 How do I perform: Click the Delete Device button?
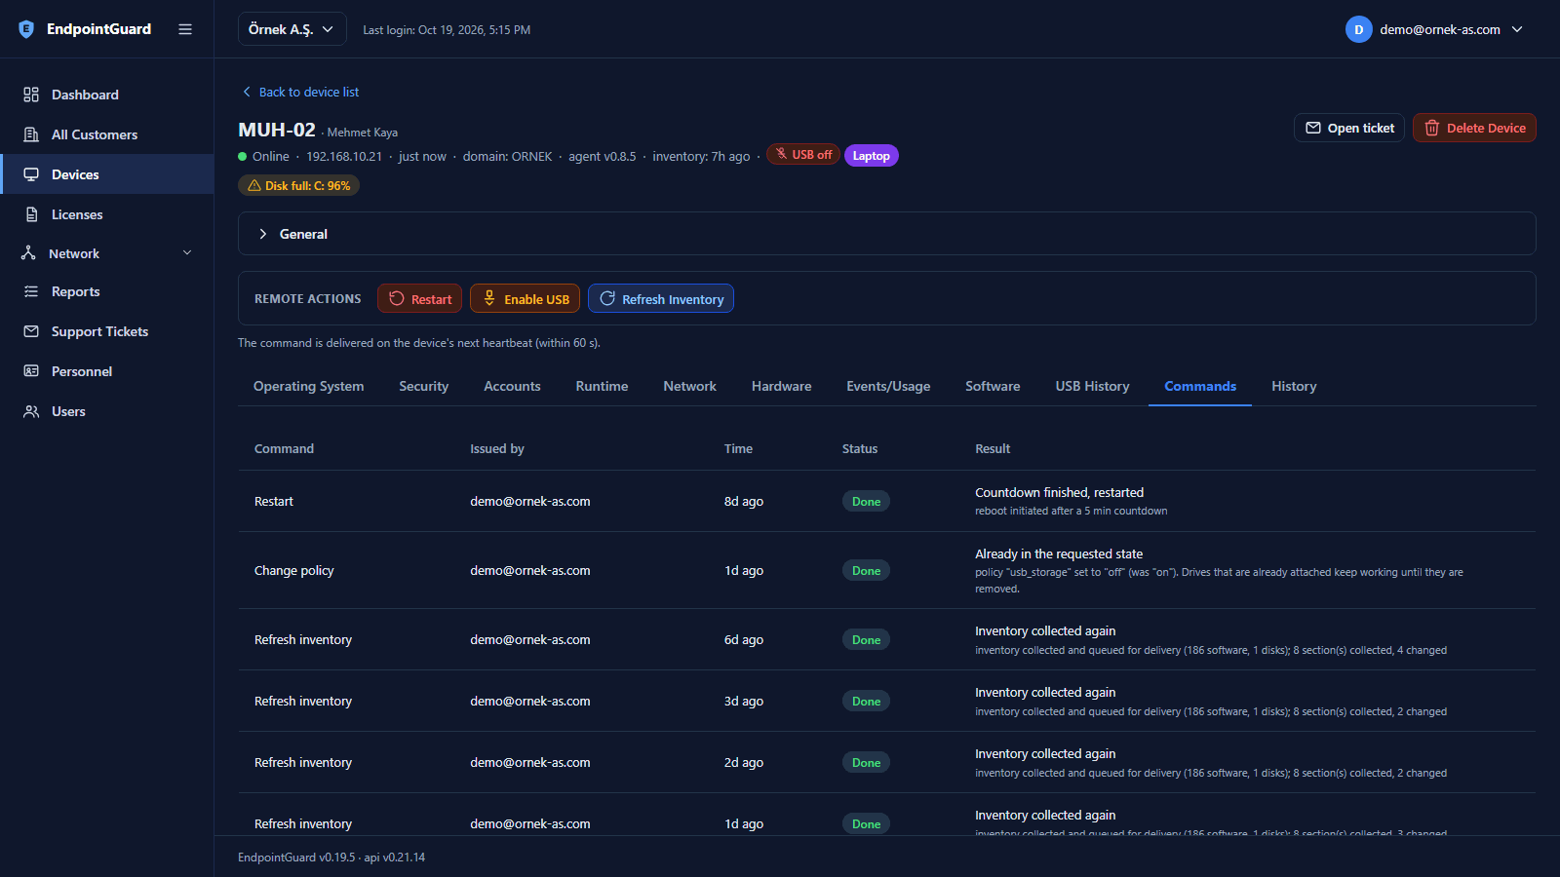pos(1474,128)
